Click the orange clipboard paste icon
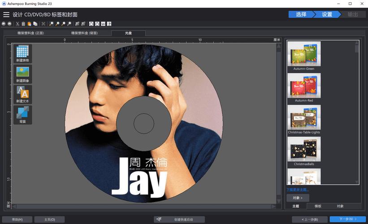Viewport: 368px width, 224px height. point(29,24)
